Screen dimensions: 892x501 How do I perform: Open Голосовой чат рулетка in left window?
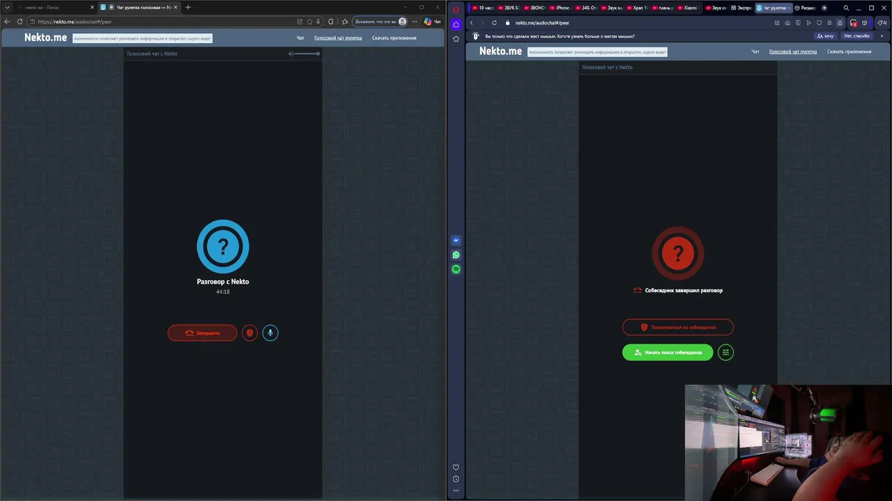coord(338,38)
